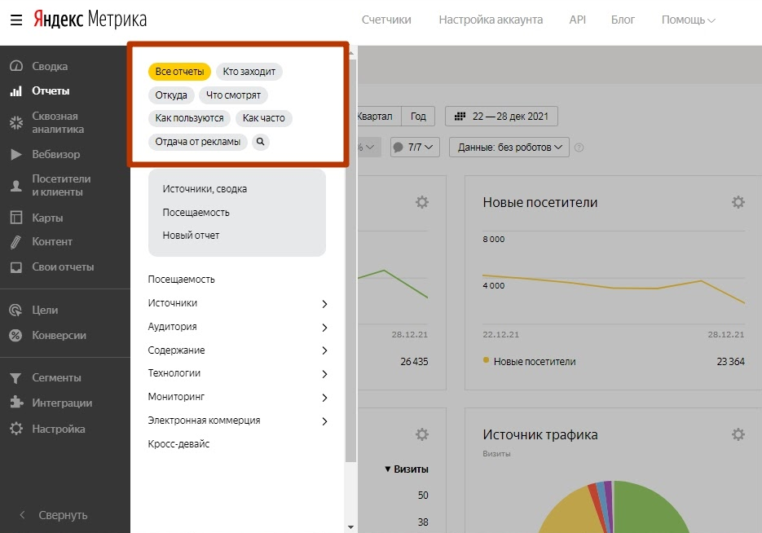Open API in the top navigation
The height and width of the screenshot is (533, 762).
[577, 20]
